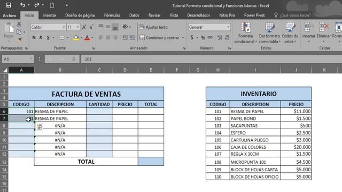Open Número dialog launcher
Screen dimensions: 342x192
(x=229, y=49)
